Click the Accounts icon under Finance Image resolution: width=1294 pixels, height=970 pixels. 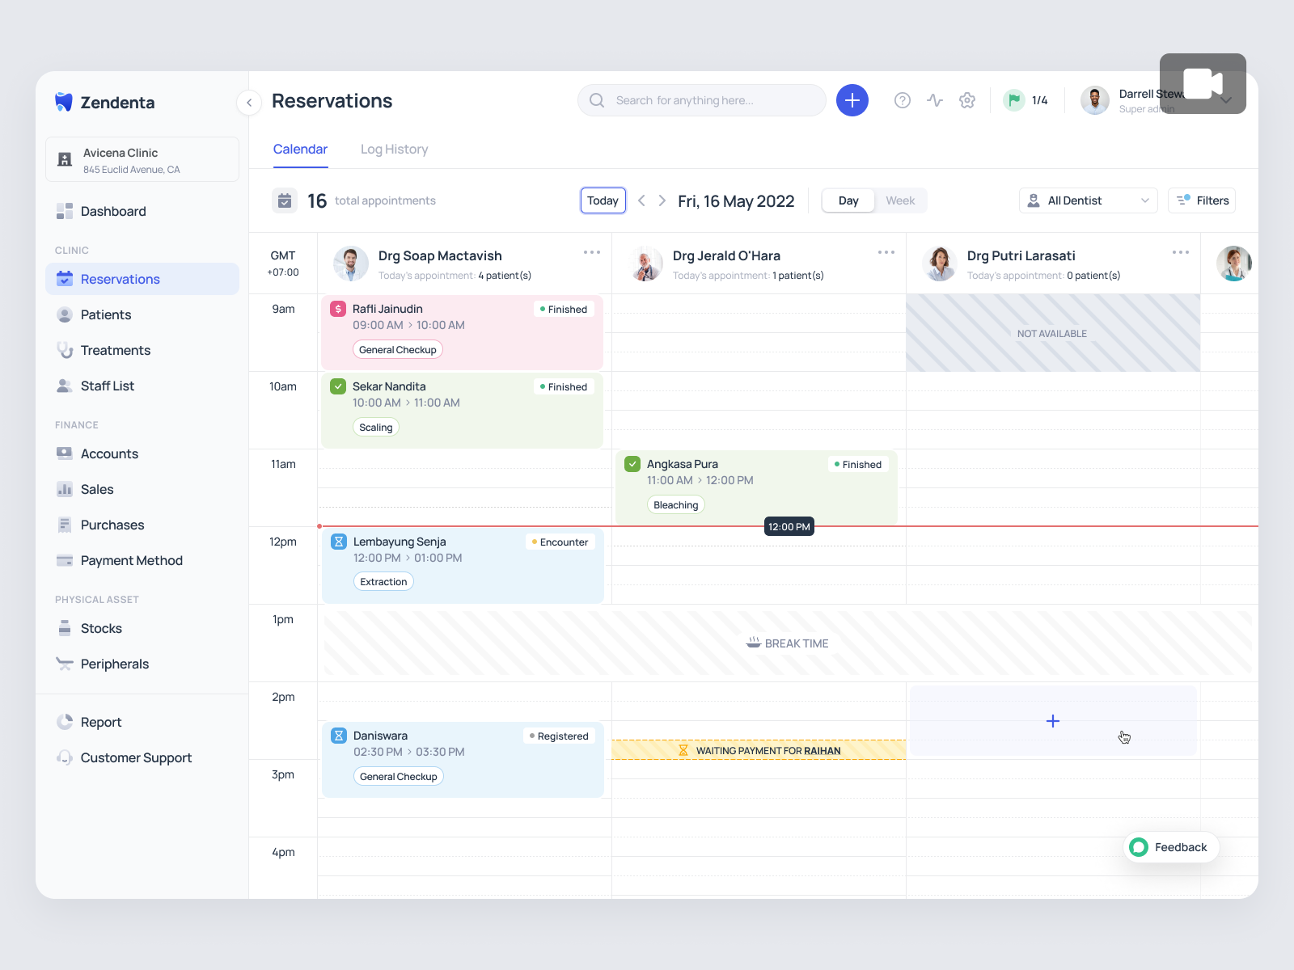64,453
